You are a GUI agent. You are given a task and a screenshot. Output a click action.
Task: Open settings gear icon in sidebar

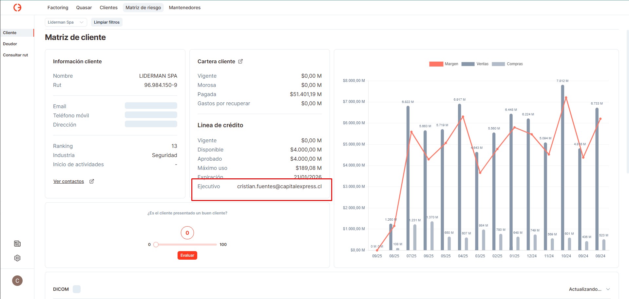click(x=17, y=258)
